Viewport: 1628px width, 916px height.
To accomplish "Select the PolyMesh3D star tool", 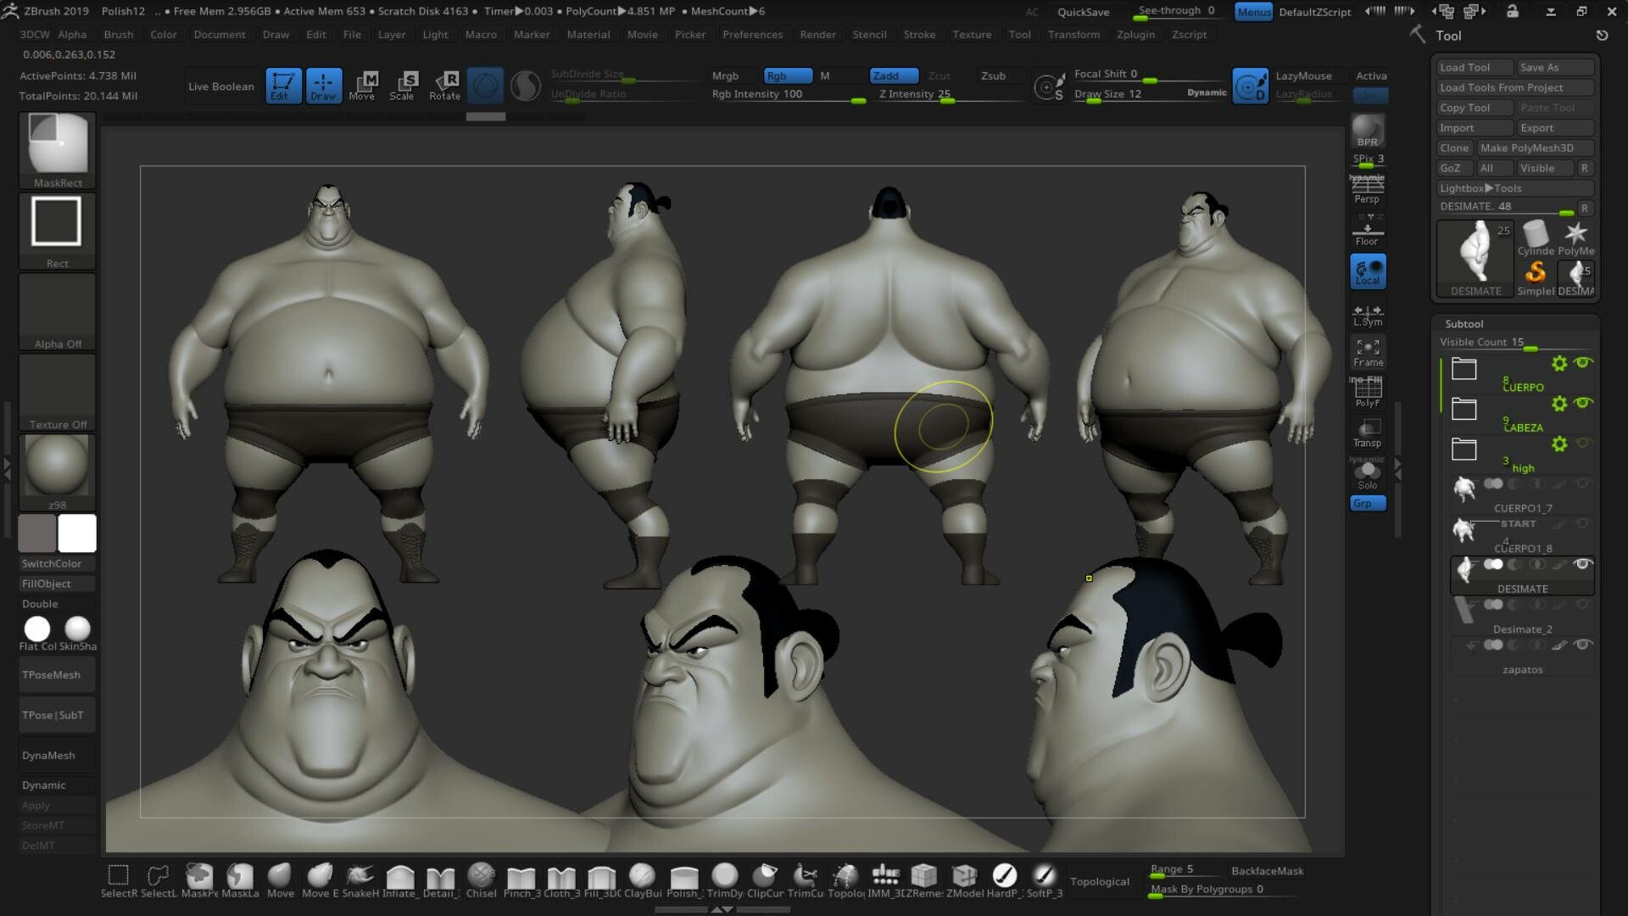I will [1575, 238].
